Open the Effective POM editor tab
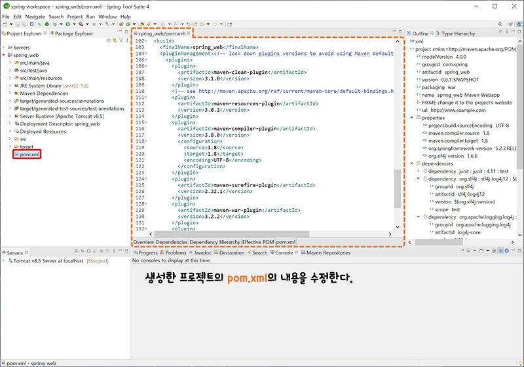This screenshot has width=524, height=367. (x=257, y=242)
